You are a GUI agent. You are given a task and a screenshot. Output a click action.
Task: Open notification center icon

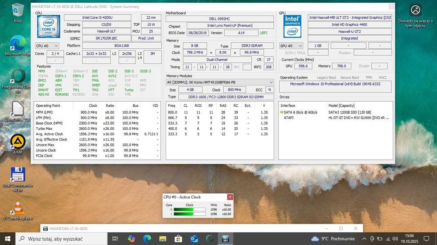pos(427,238)
